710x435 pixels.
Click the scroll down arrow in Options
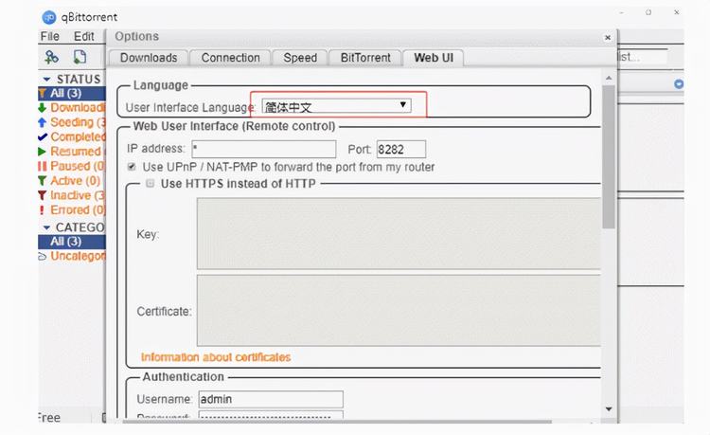[609, 409]
